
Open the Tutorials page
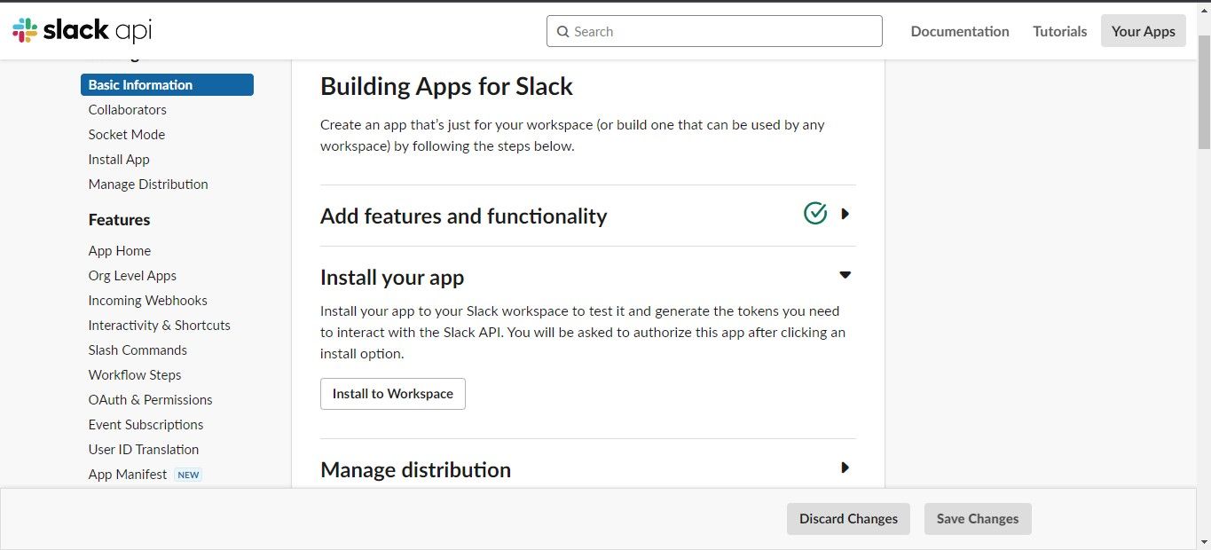[1058, 30]
